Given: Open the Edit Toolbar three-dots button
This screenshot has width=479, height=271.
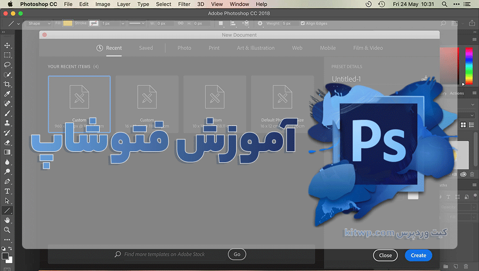Looking at the screenshot, I should (x=7, y=239).
